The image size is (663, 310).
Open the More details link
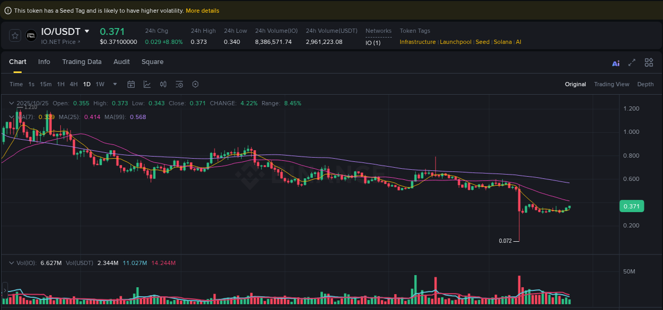point(203,10)
